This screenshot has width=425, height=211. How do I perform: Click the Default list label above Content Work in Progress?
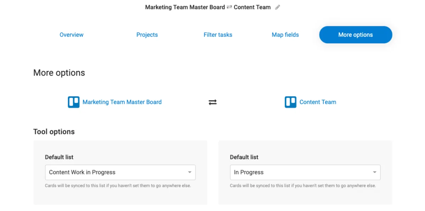pos(59,157)
